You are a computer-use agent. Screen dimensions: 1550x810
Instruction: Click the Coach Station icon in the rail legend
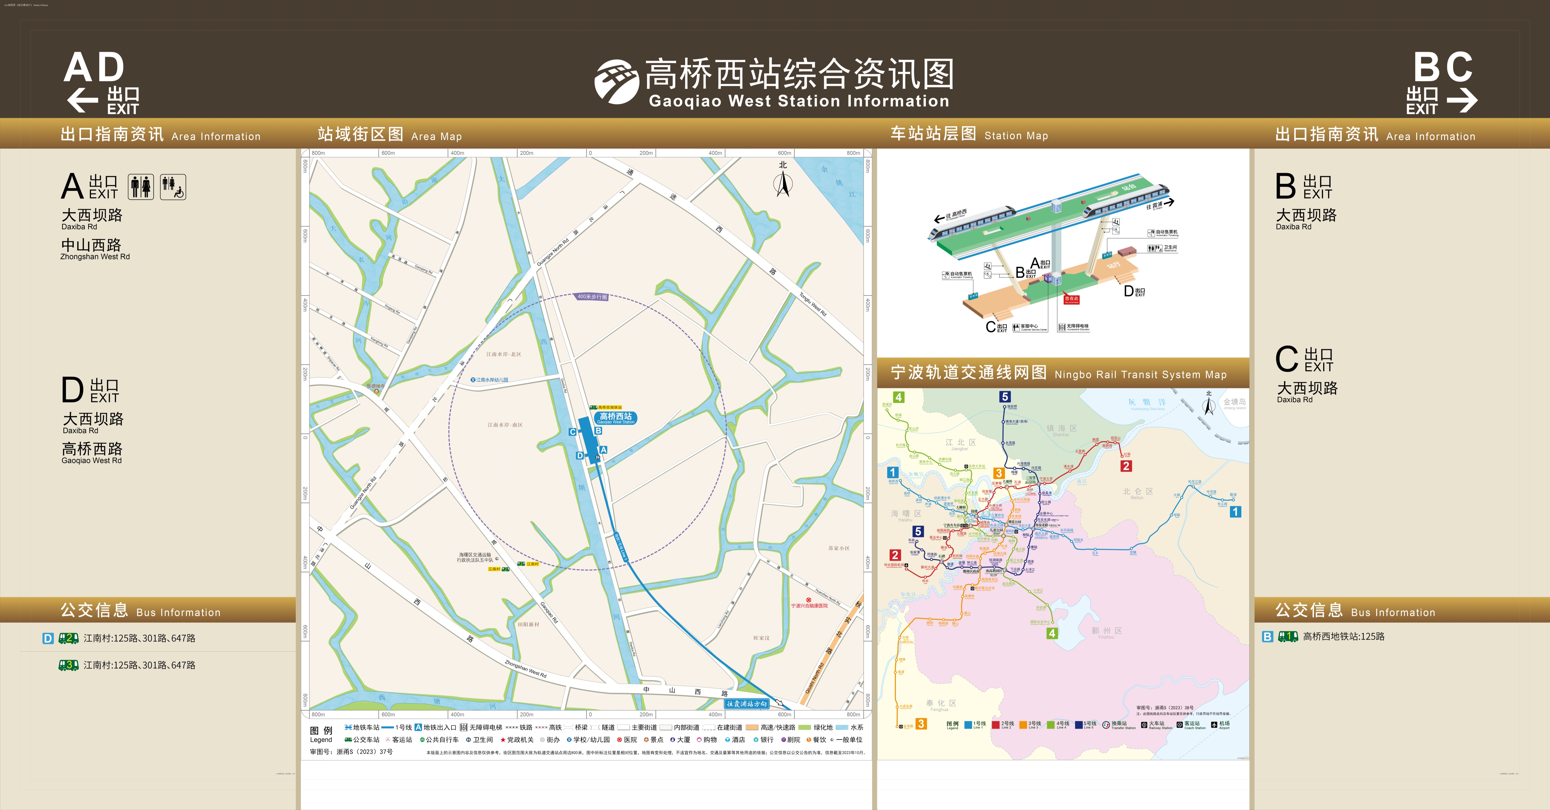[x=1180, y=725]
